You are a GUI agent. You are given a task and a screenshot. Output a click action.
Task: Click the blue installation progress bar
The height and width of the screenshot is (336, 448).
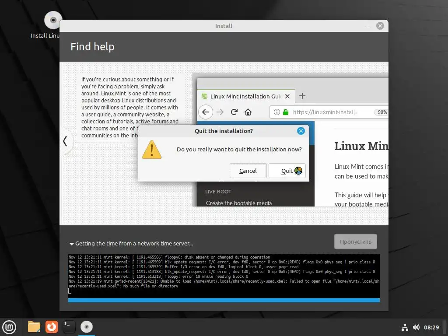point(224,300)
